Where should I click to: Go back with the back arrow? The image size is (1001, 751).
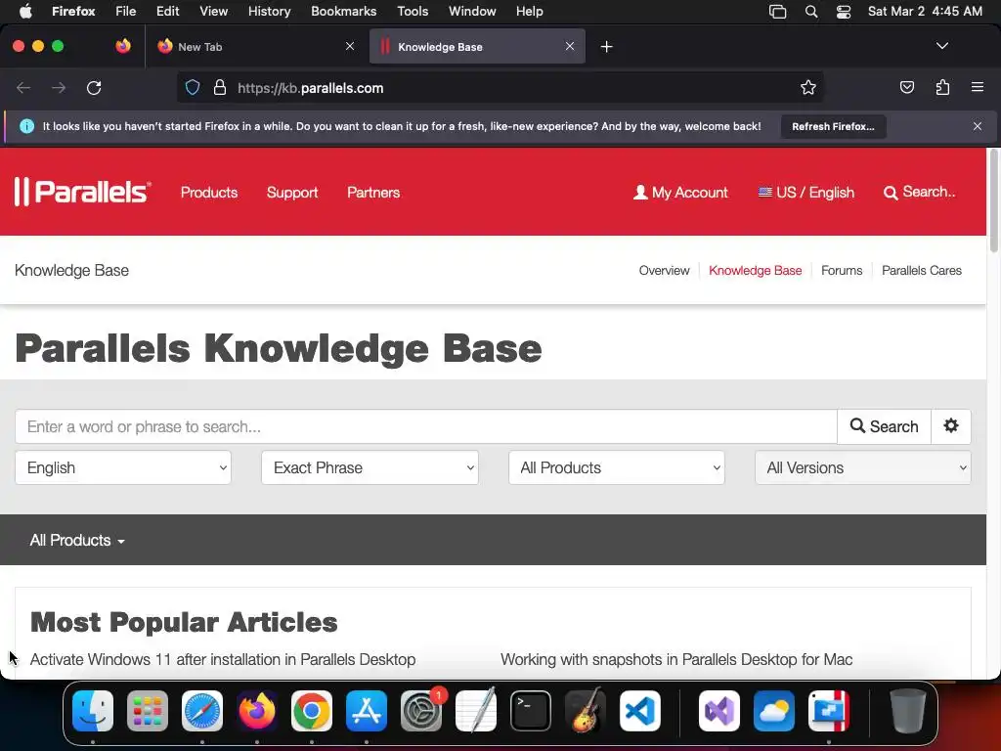[23, 88]
